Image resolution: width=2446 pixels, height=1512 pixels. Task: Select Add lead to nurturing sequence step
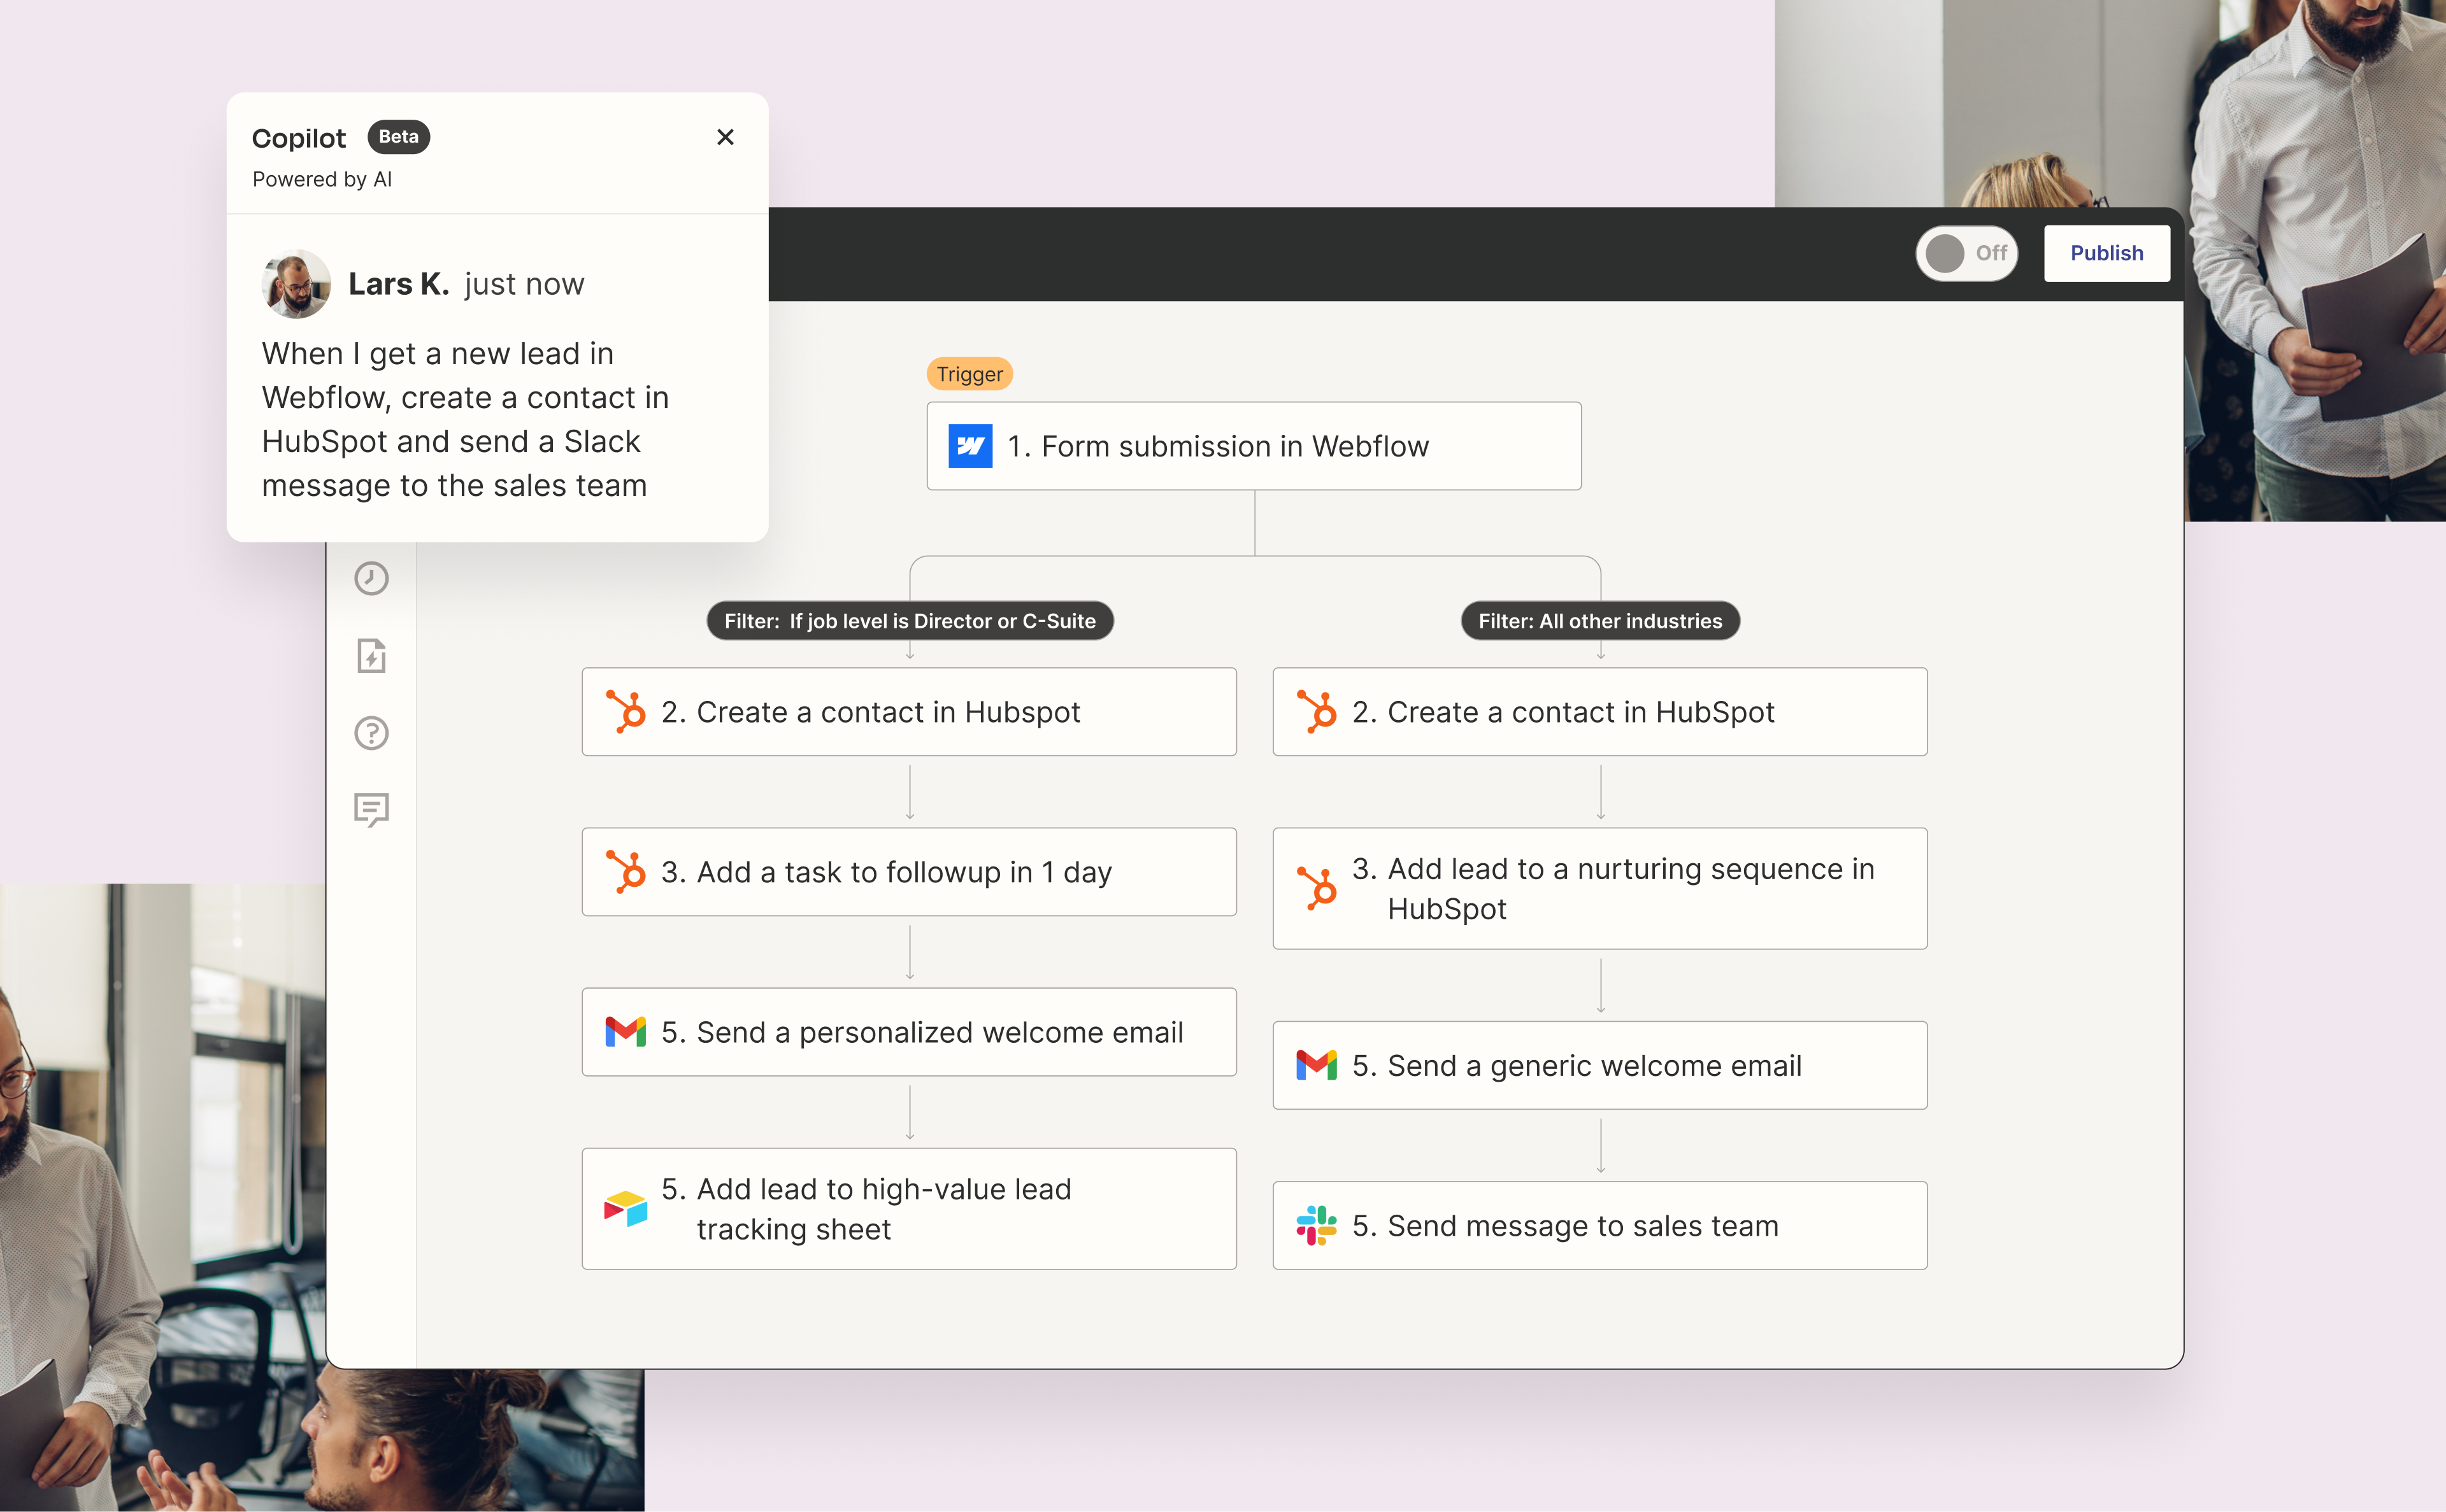1599,888
